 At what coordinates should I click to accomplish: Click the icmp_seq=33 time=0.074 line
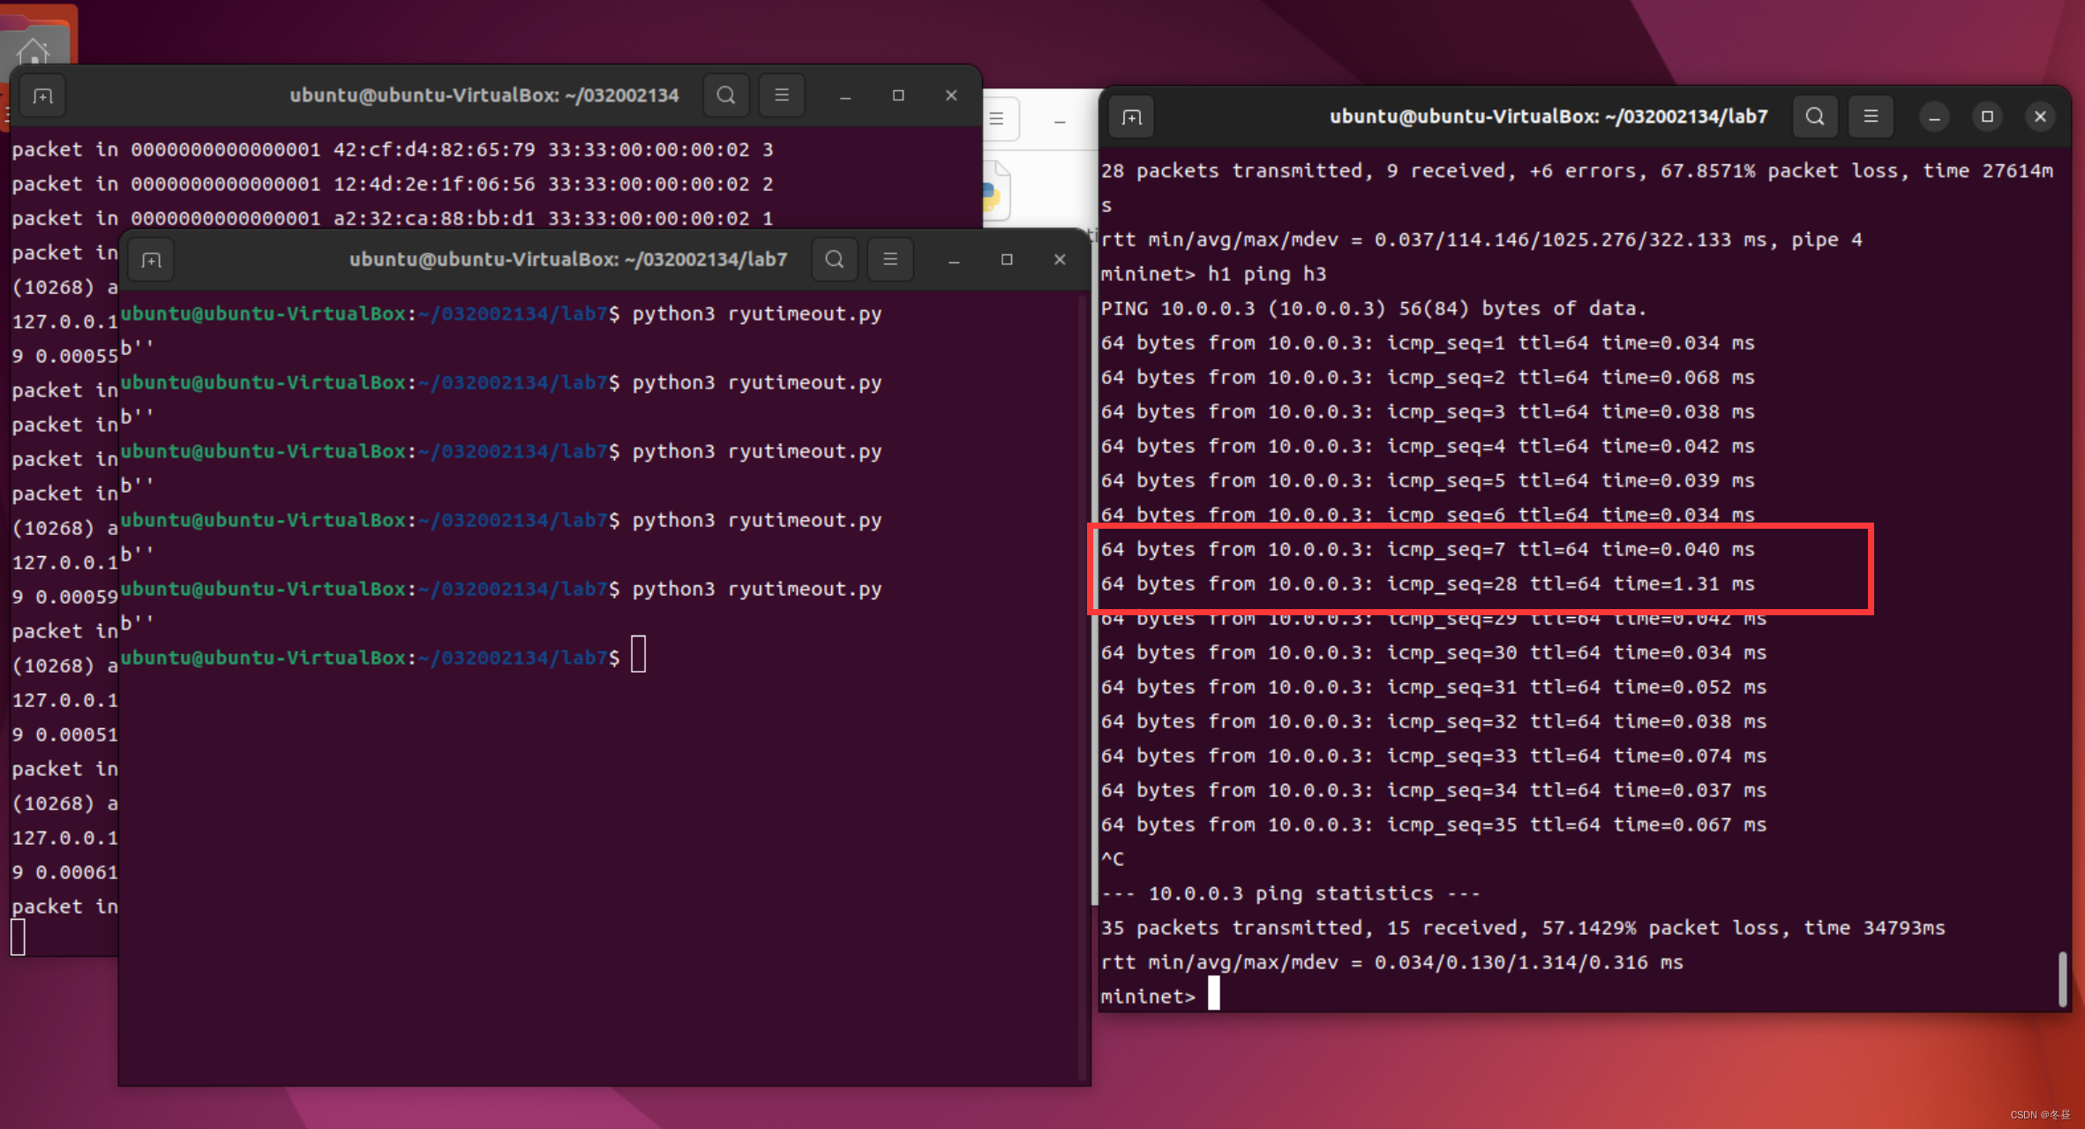(x=1434, y=756)
